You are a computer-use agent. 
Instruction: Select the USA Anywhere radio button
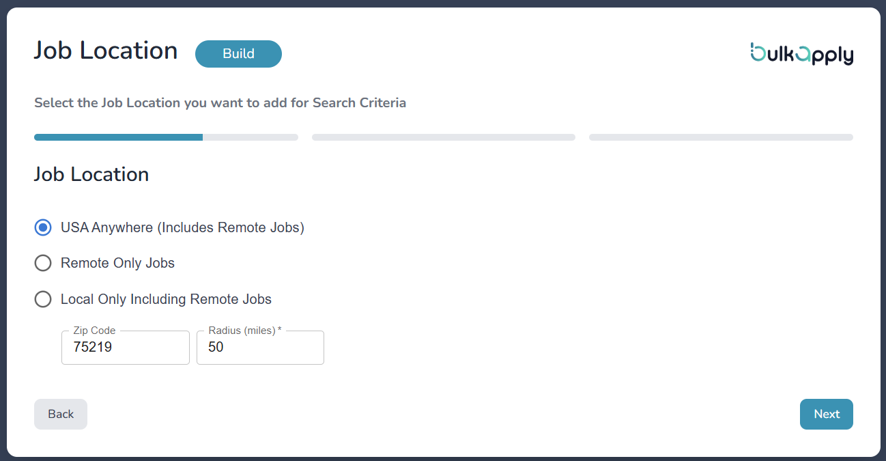[43, 227]
